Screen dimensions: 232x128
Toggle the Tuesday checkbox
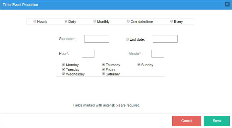click(x=64, y=69)
